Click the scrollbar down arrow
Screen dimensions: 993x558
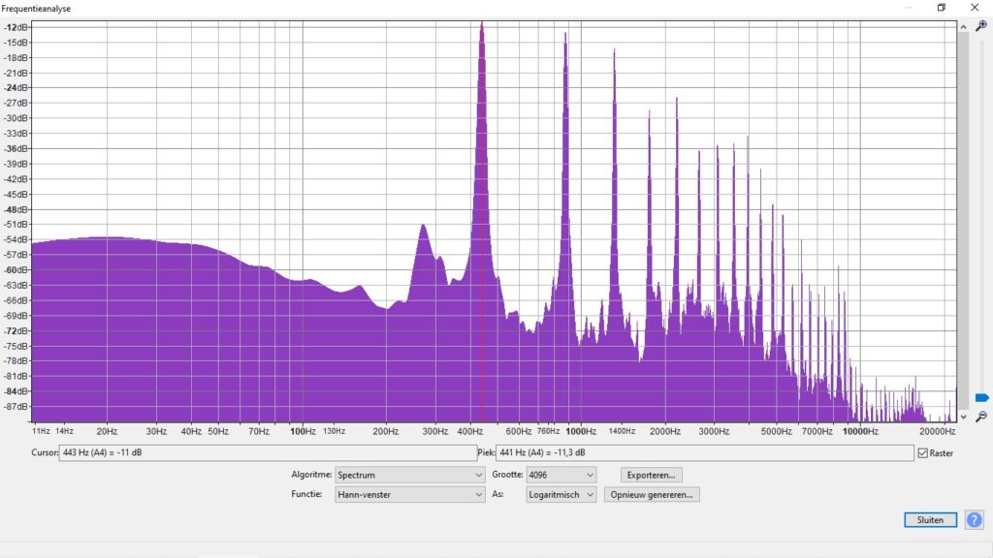tap(963, 417)
